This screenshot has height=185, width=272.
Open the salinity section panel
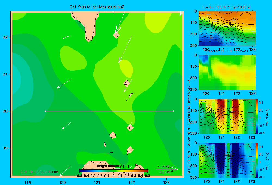(227, 72)
